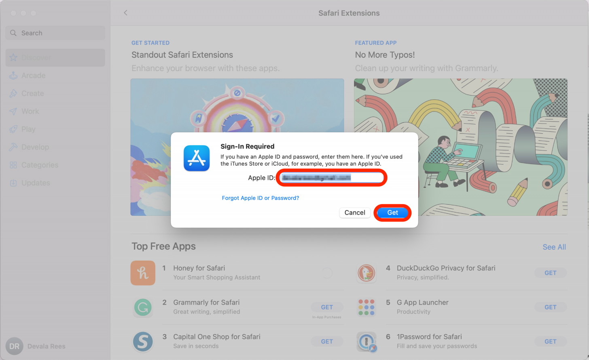Click the Create paintbrush icon
This screenshot has height=360, width=589.
point(13,93)
